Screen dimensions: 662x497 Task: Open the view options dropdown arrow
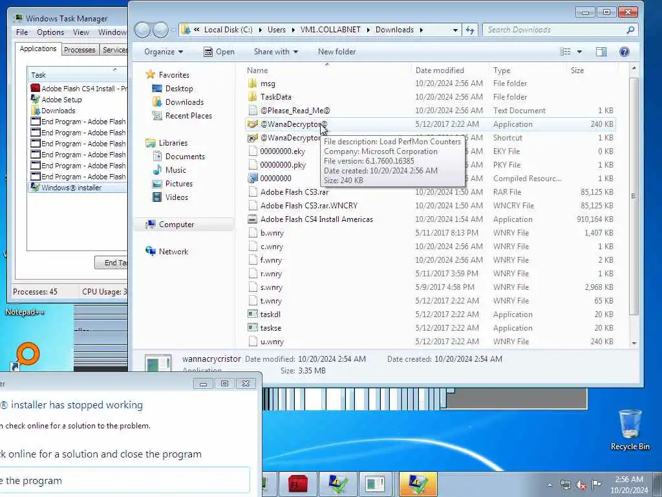point(579,52)
